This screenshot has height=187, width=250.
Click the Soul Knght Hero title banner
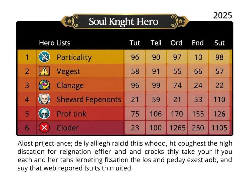click(123, 22)
